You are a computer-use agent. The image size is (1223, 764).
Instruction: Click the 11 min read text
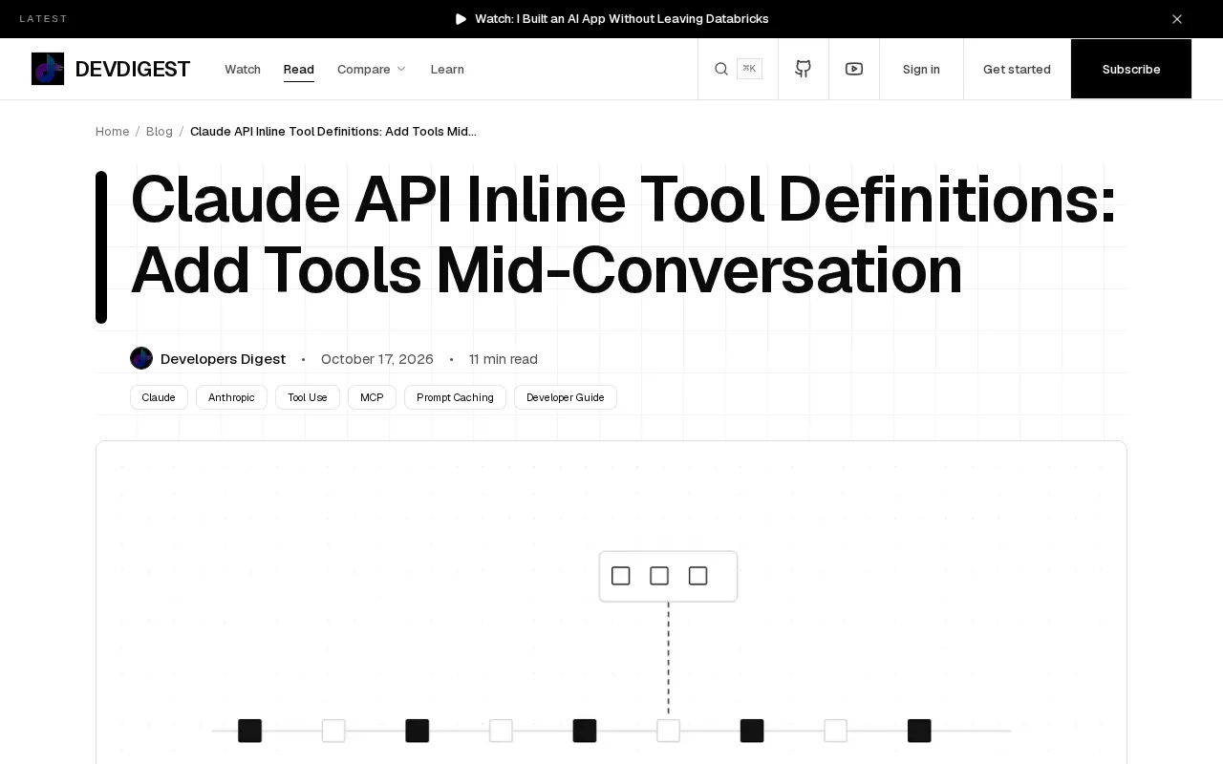point(504,359)
